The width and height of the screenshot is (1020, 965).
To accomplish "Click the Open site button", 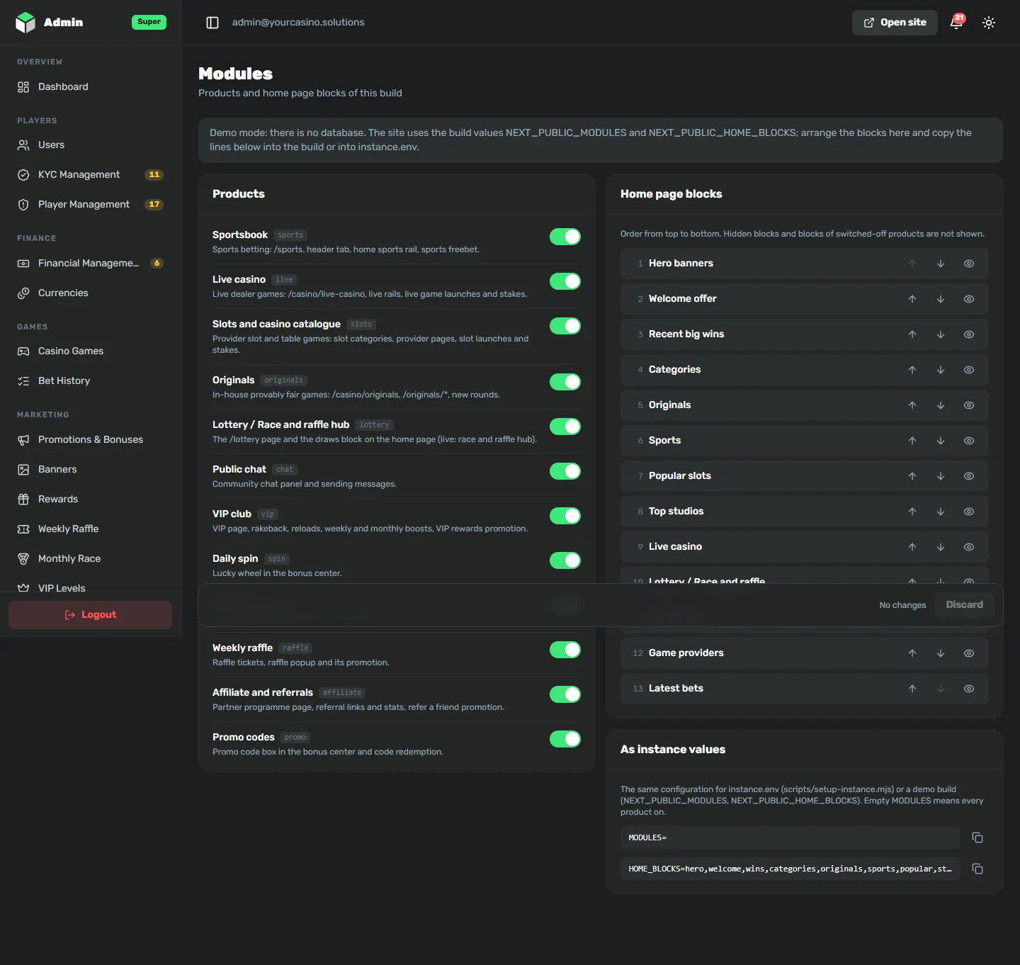I will tap(895, 23).
